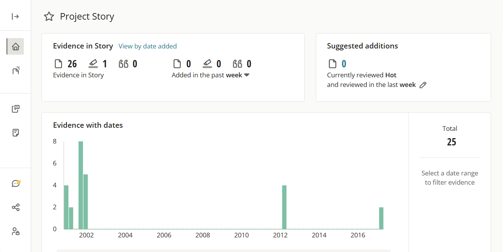Open the View by date added link
The width and height of the screenshot is (503, 252).
pyautogui.click(x=148, y=46)
